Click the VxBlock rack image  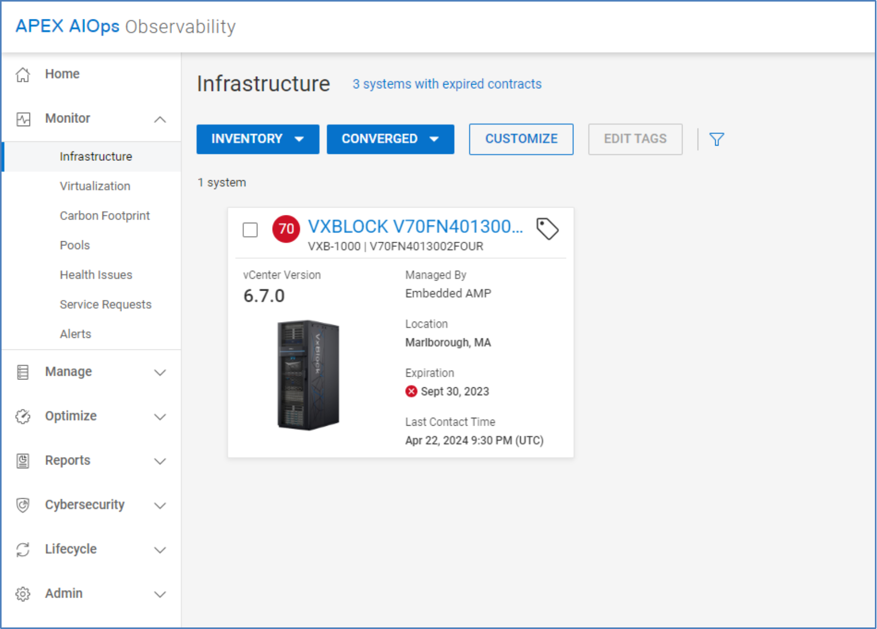point(308,375)
